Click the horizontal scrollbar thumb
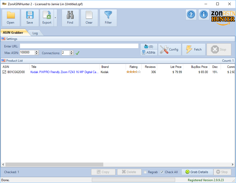236x183 pixels. (54, 165)
